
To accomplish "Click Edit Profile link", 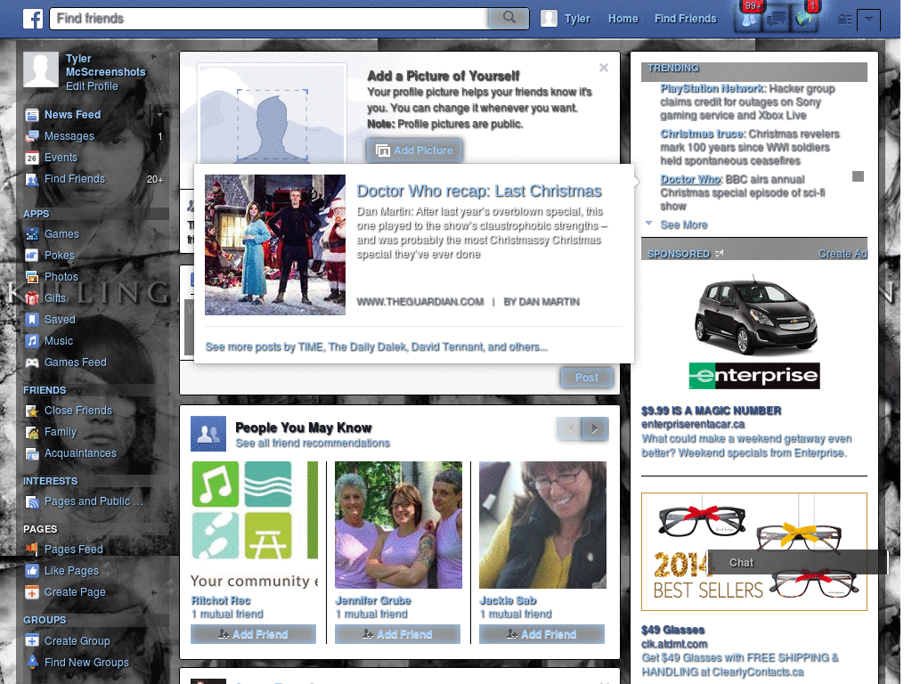I will 92,86.
